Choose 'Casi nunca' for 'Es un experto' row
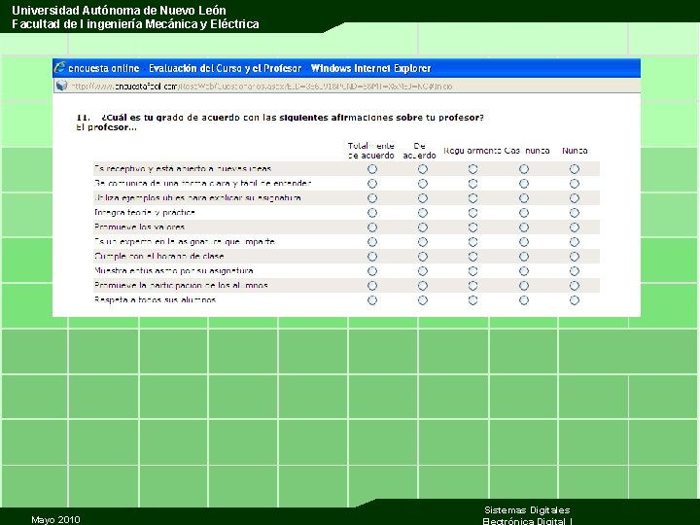 pos(524,242)
